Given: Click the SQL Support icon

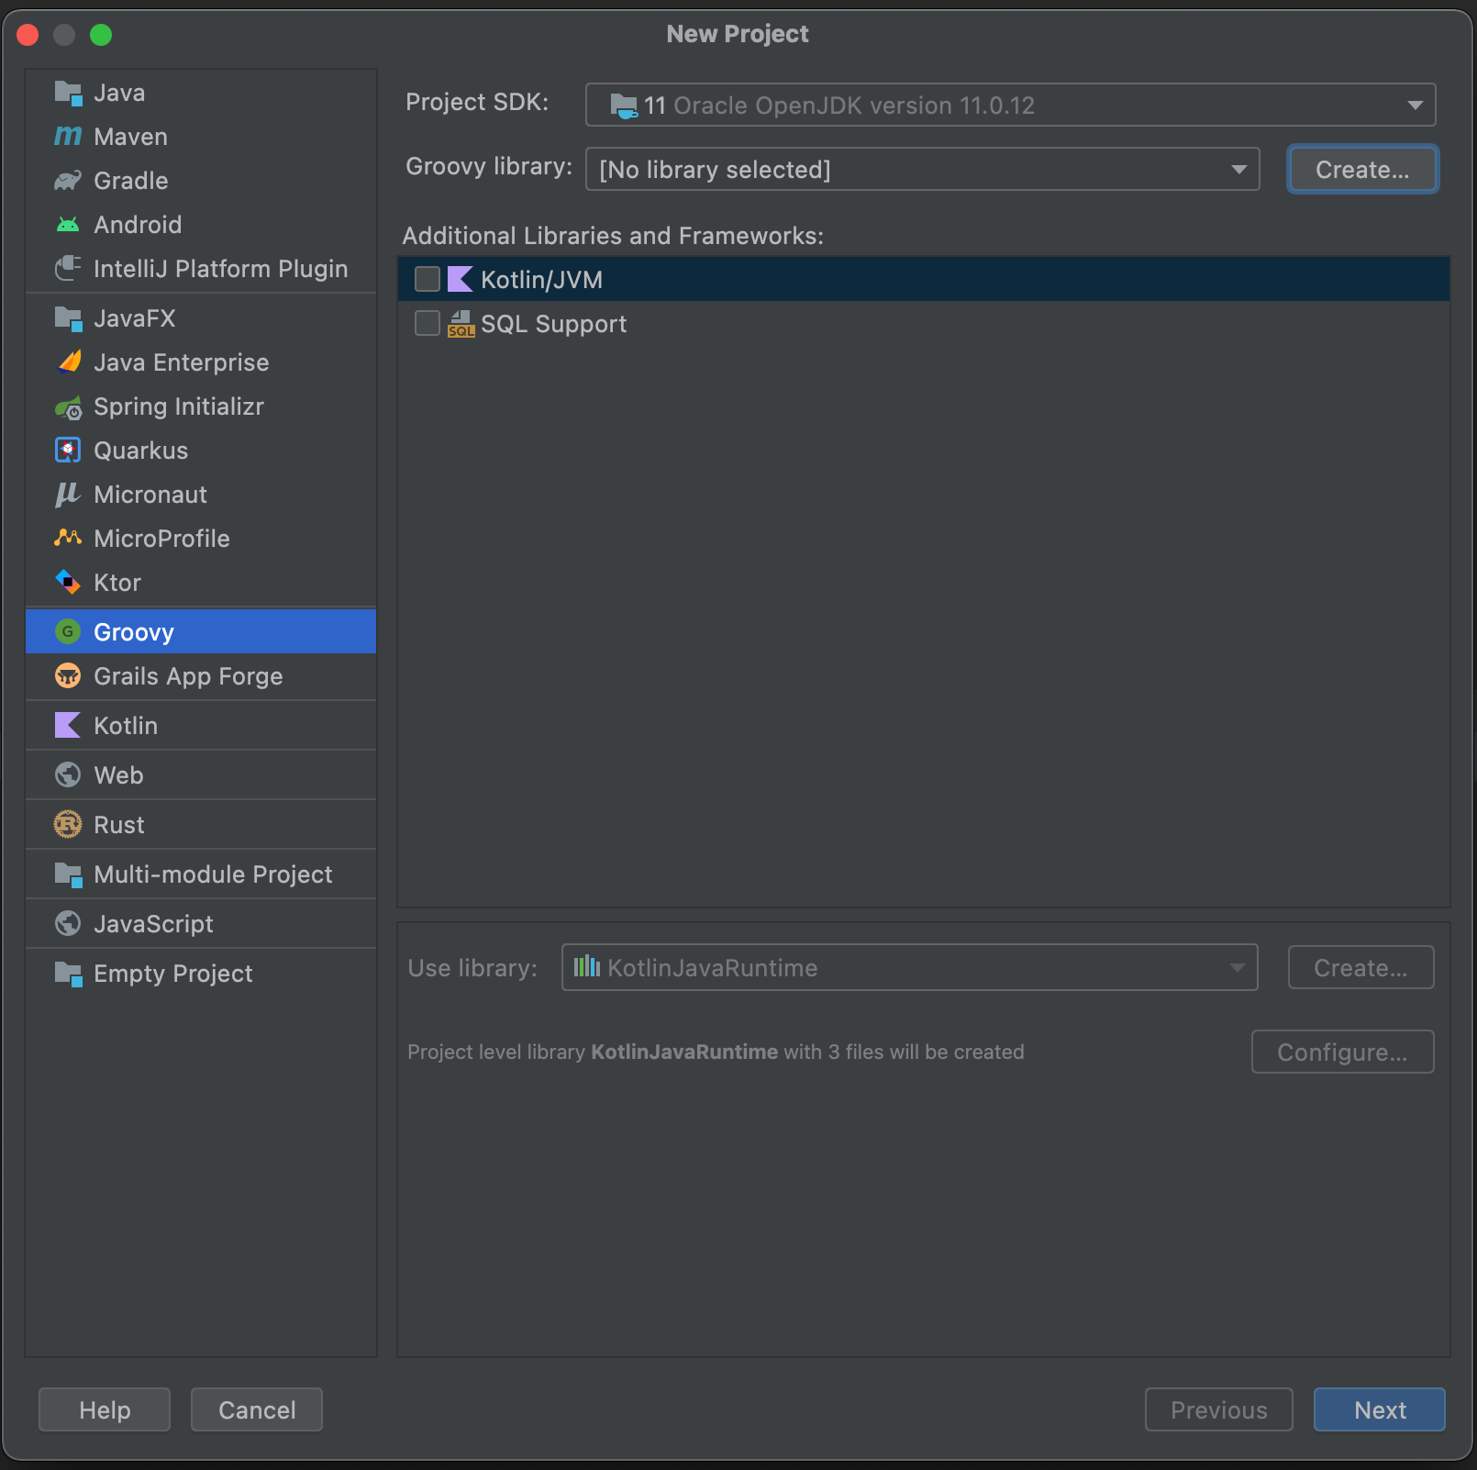Looking at the screenshot, I should point(461,324).
